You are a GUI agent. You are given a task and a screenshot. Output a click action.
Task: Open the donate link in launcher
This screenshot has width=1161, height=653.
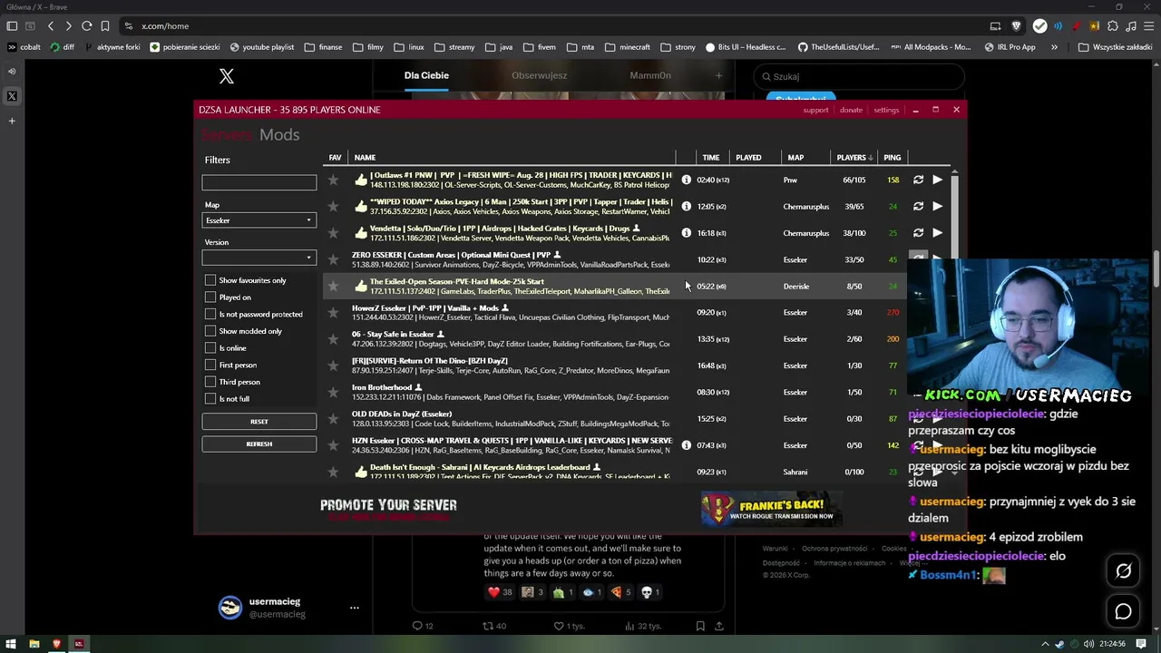coord(851,110)
